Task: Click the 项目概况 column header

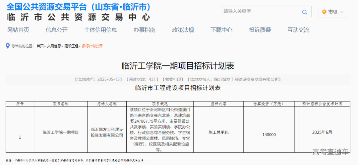Action: [x=160, y=104]
